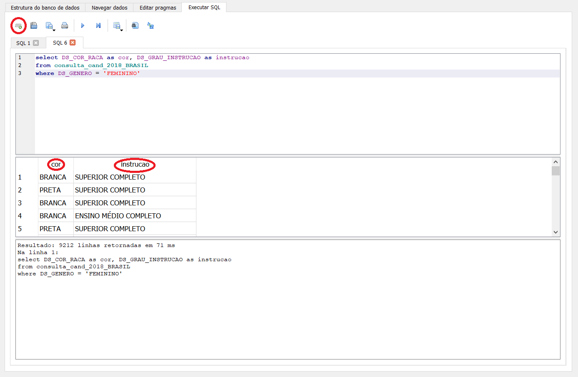The width and height of the screenshot is (578, 377).
Task: Open the Navegar dados tab
Action: click(x=109, y=7)
